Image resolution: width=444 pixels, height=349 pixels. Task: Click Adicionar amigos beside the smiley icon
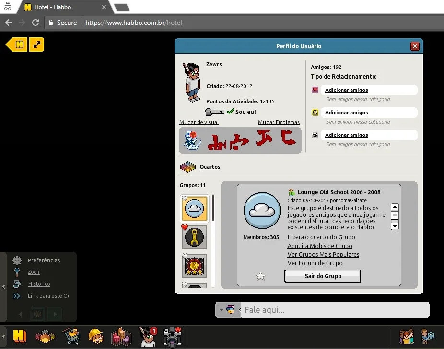coord(346,113)
